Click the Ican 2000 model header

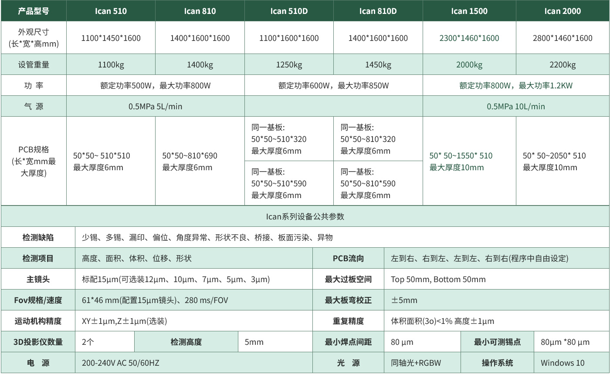tap(562, 11)
